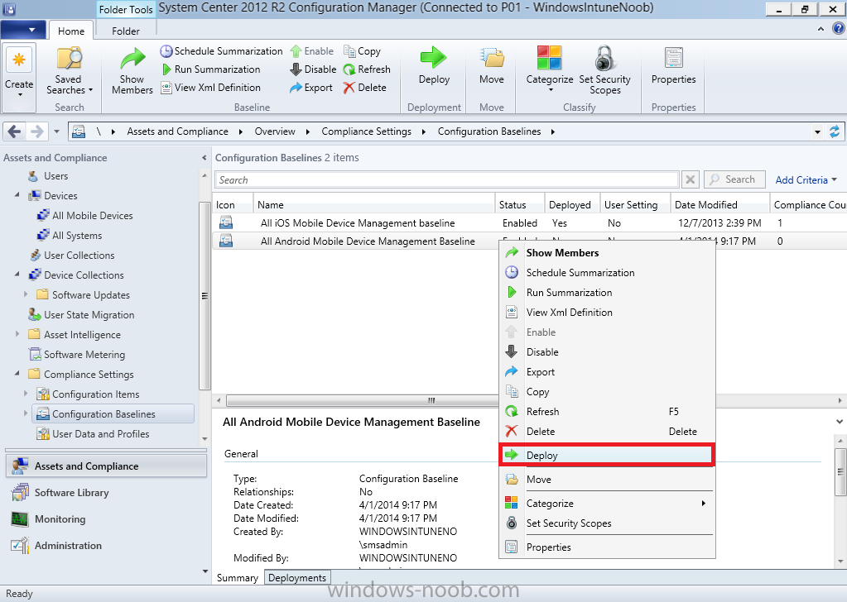Select User State Migration node
Screen dimensions: 847x602
(x=82, y=315)
